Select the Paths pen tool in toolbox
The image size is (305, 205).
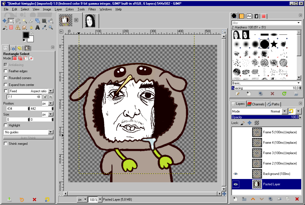click(31, 27)
